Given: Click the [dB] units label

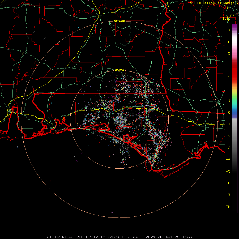Looking at the screenshot, I should click(x=227, y=18).
